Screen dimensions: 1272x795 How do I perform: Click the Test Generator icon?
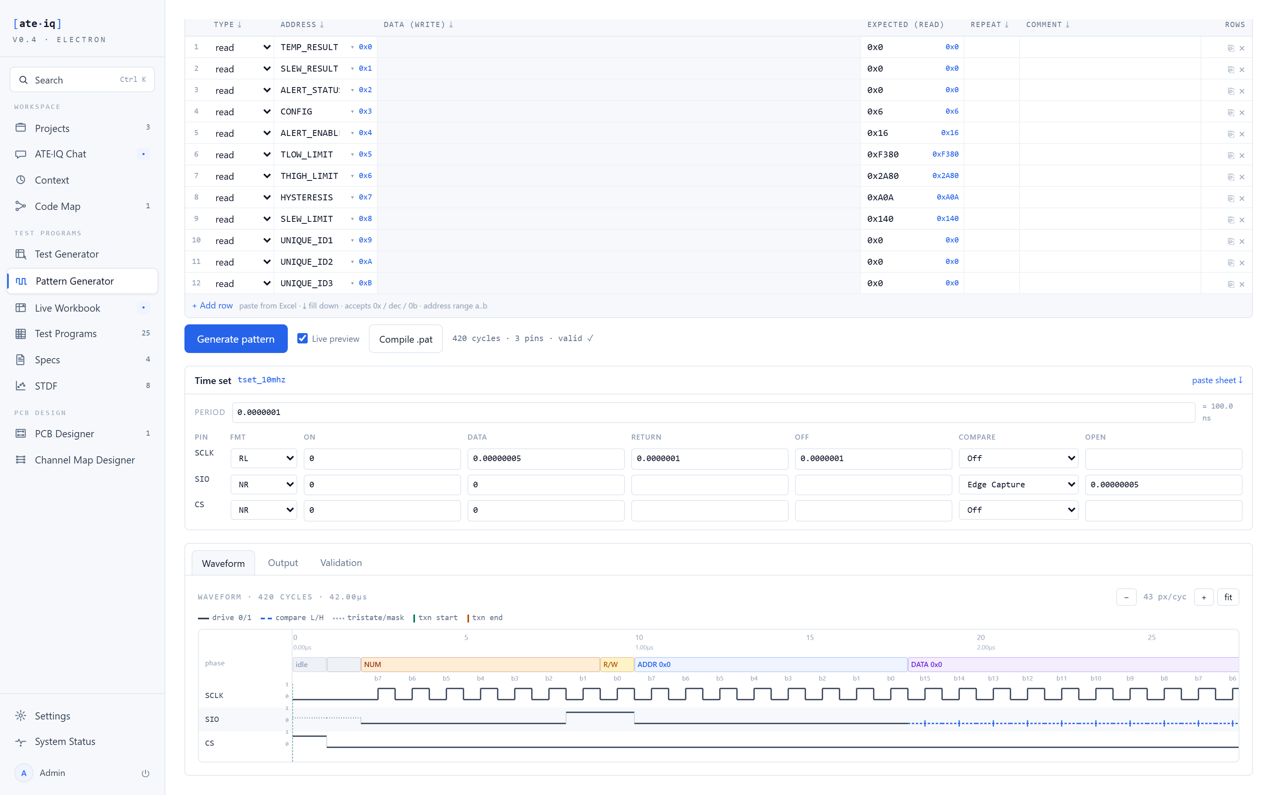(x=21, y=254)
